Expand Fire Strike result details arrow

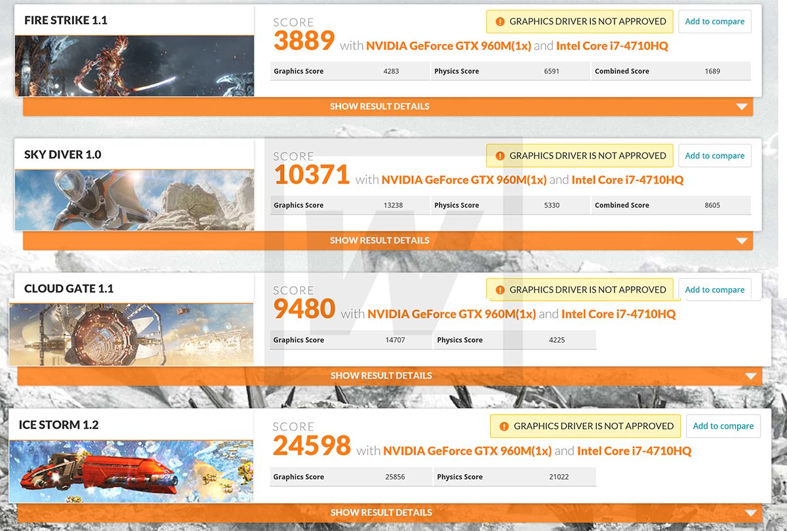742,107
